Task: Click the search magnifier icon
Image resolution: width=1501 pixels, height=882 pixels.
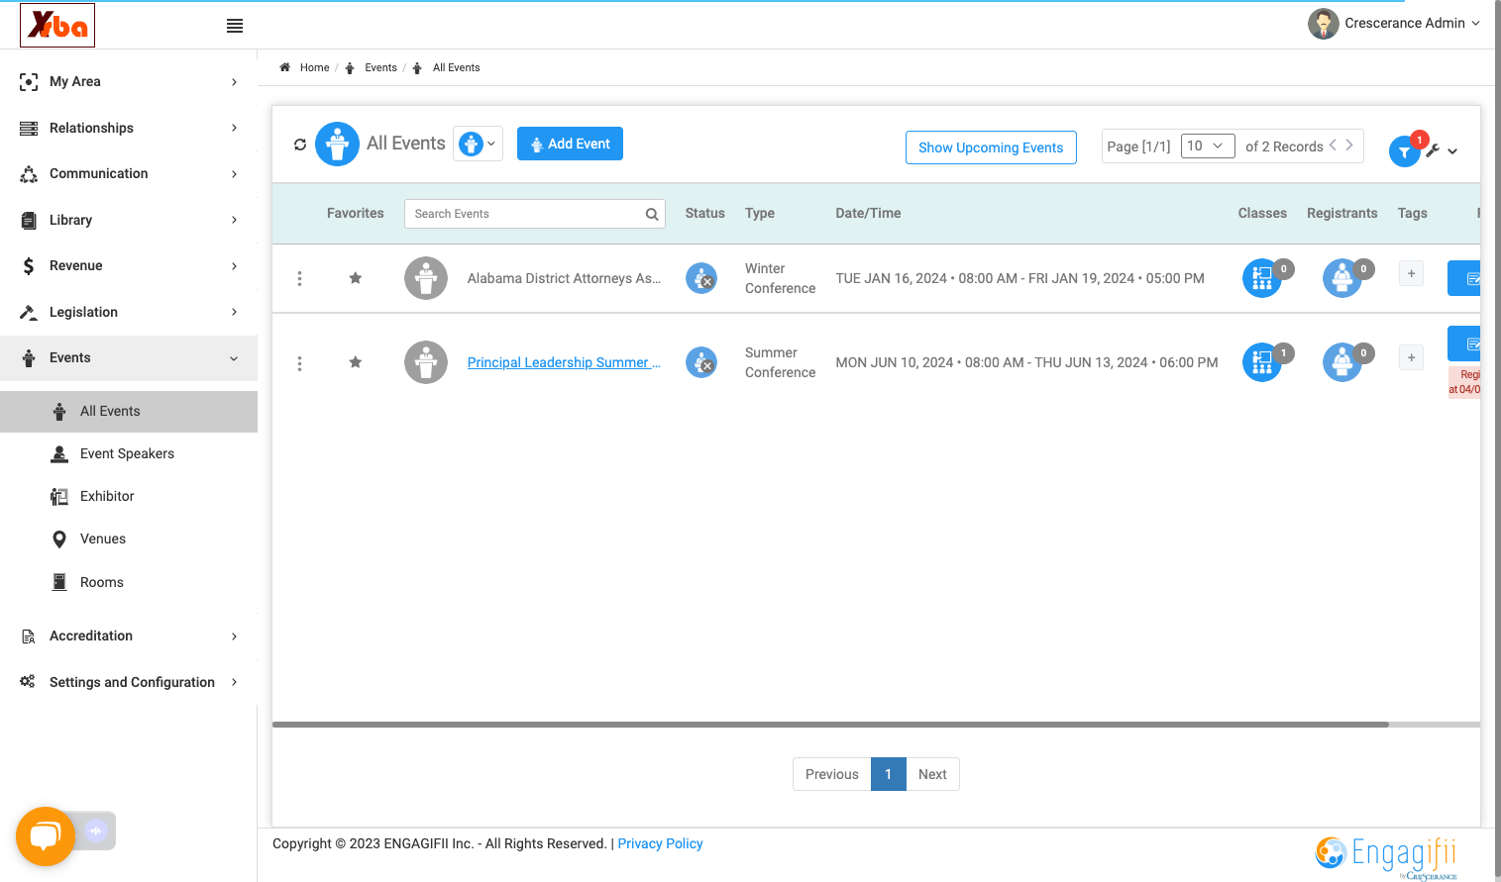Action: [x=652, y=214]
